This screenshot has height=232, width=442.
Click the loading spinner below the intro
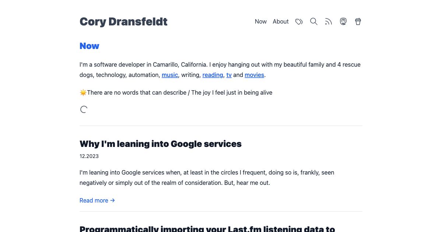84,109
